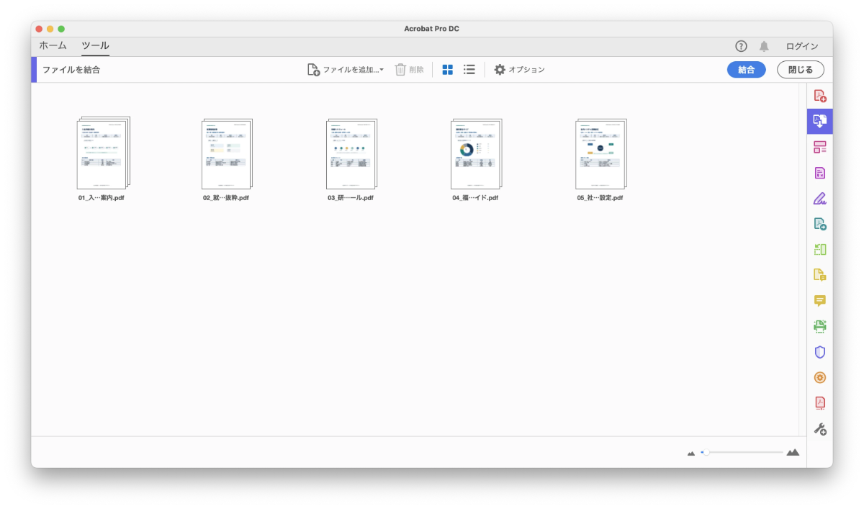Open the pink Edit PDF tool

819,147
